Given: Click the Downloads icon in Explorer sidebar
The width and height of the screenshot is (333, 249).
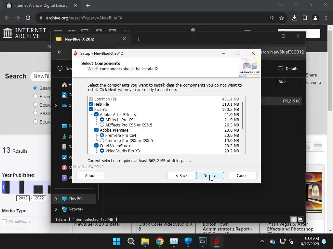Looking at the screenshot, I should pyautogui.click(x=64, y=136).
